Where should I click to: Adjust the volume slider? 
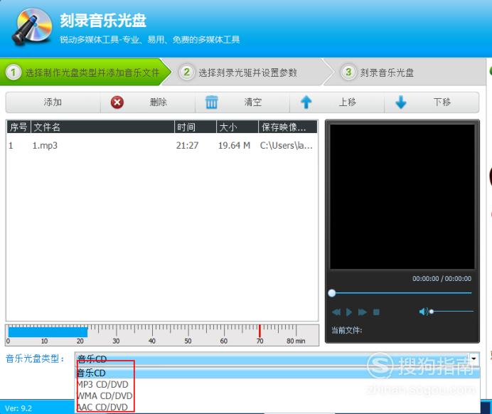(x=451, y=312)
